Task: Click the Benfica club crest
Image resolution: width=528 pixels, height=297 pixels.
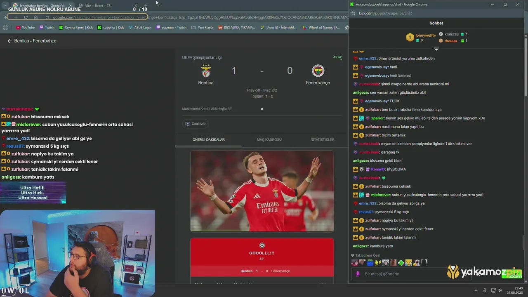Action: tap(206, 71)
